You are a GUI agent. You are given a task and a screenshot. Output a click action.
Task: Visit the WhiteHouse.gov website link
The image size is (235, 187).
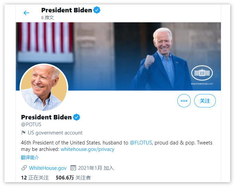(48, 168)
